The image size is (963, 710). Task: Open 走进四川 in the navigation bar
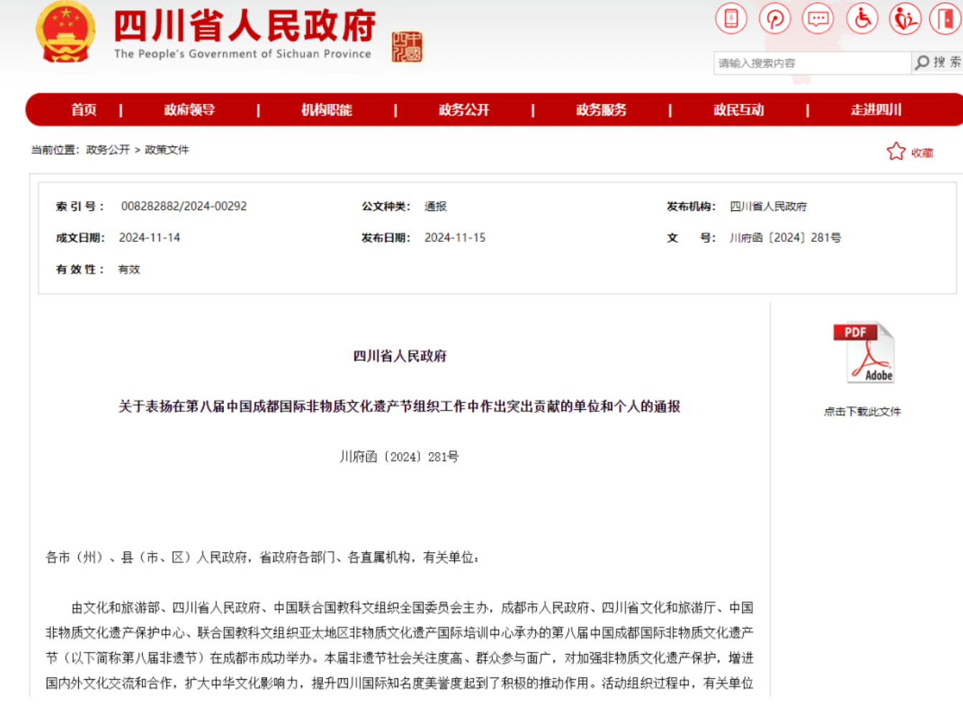(x=875, y=110)
